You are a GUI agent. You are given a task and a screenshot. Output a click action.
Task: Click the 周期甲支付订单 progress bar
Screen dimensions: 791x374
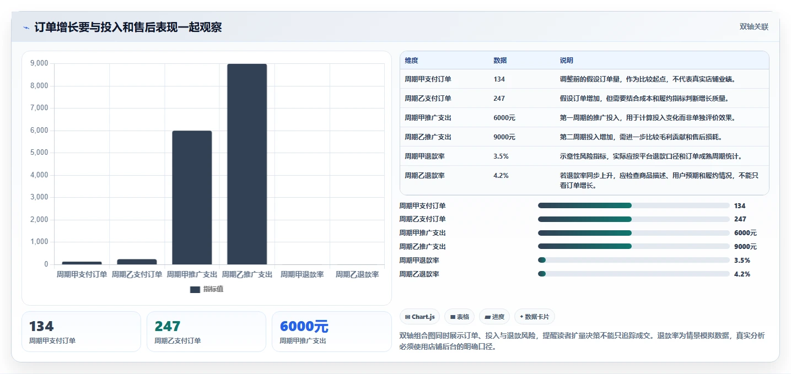(634, 205)
